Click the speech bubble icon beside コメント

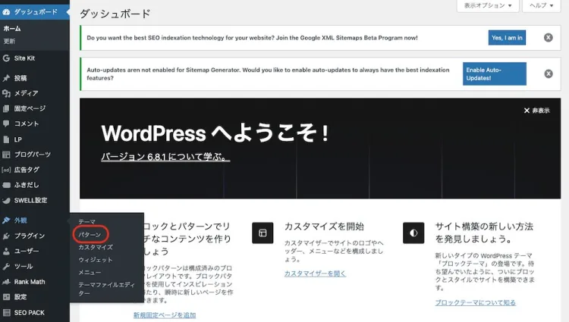(x=6, y=123)
